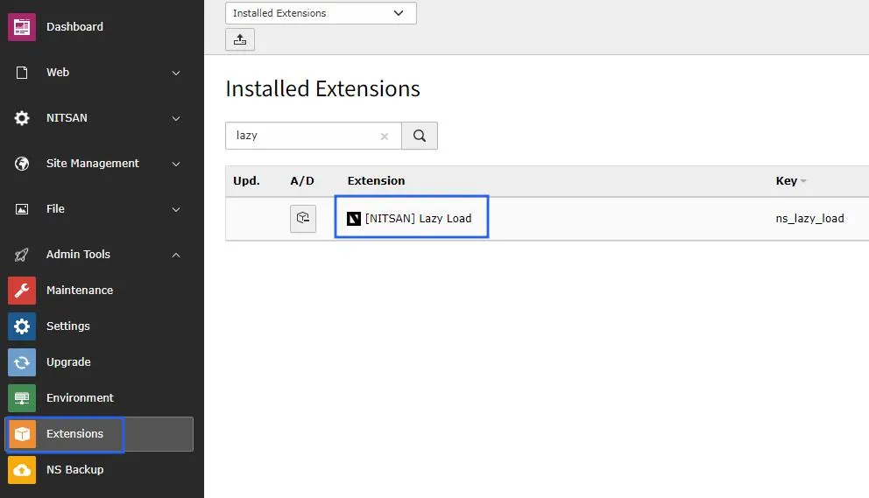This screenshot has width=869, height=498.
Task: Sort by the Key column arrow
Action: coord(803,181)
